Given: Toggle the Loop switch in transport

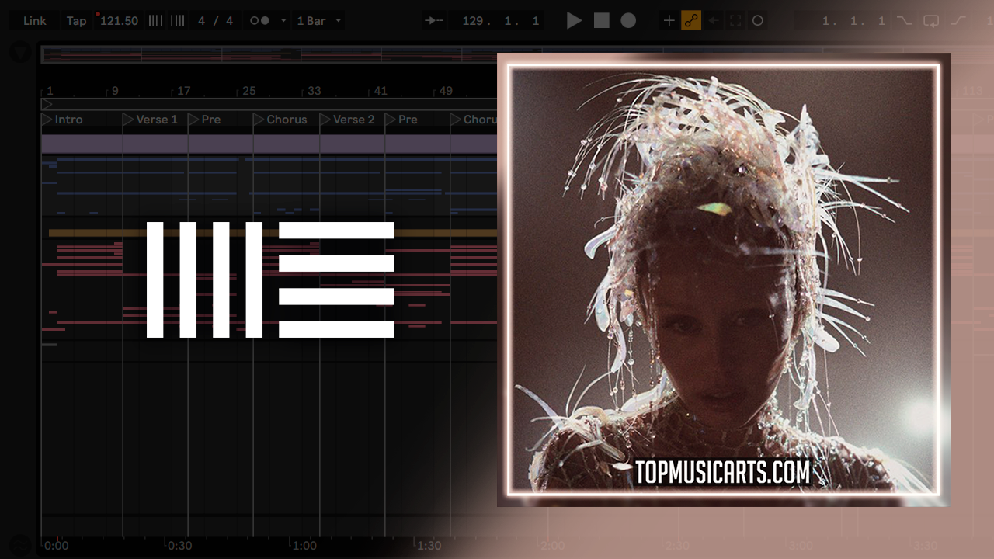Looking at the screenshot, I should (x=931, y=21).
